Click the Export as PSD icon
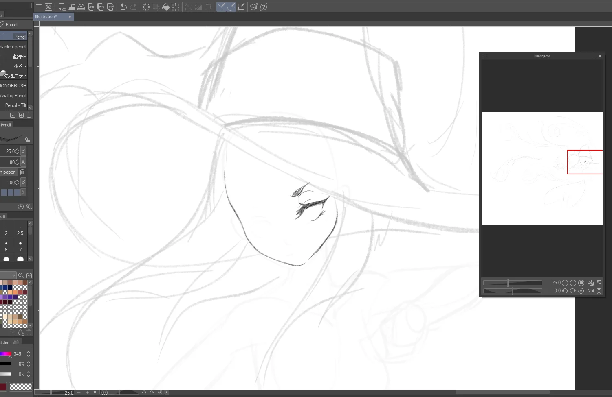 (x=110, y=7)
